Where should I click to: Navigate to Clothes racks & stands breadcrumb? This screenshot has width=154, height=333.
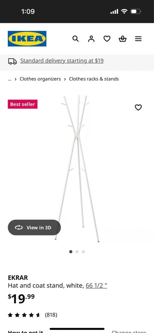tap(94, 79)
